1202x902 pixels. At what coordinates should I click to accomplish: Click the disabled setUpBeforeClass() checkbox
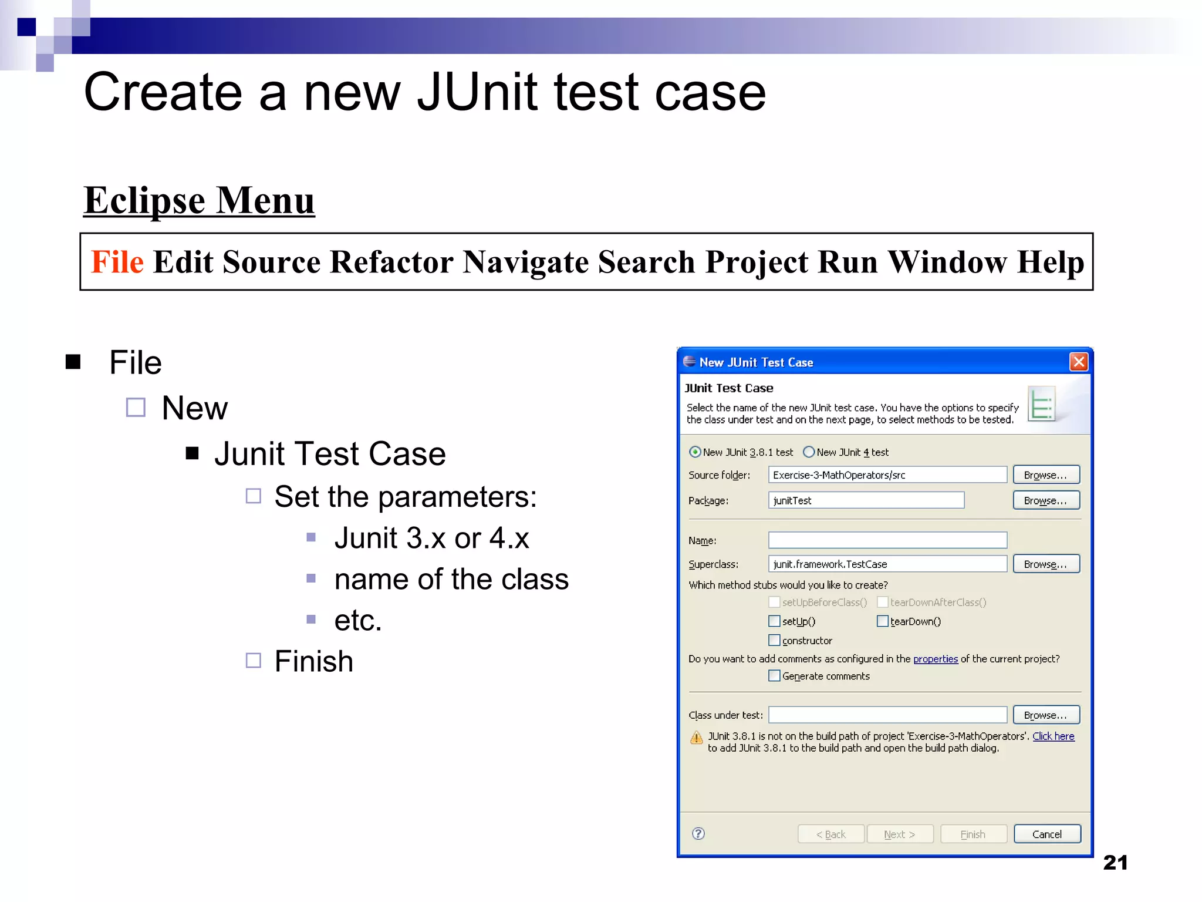click(774, 602)
